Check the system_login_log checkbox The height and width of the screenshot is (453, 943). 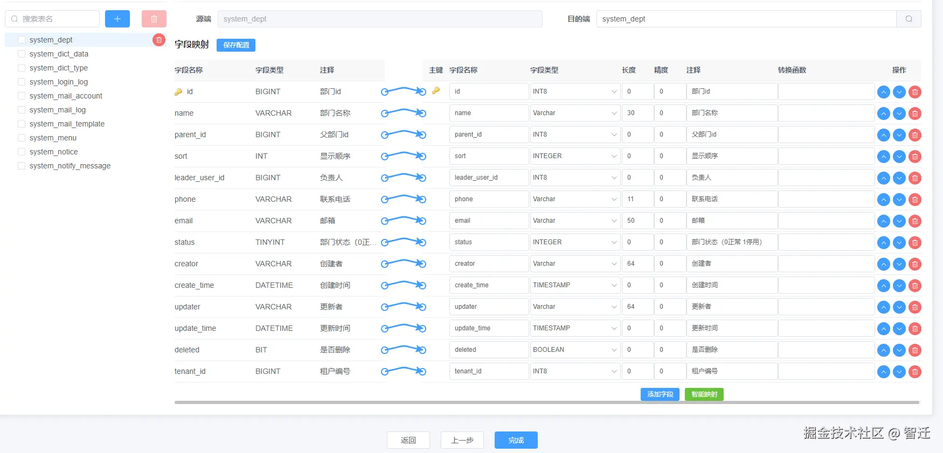click(22, 82)
